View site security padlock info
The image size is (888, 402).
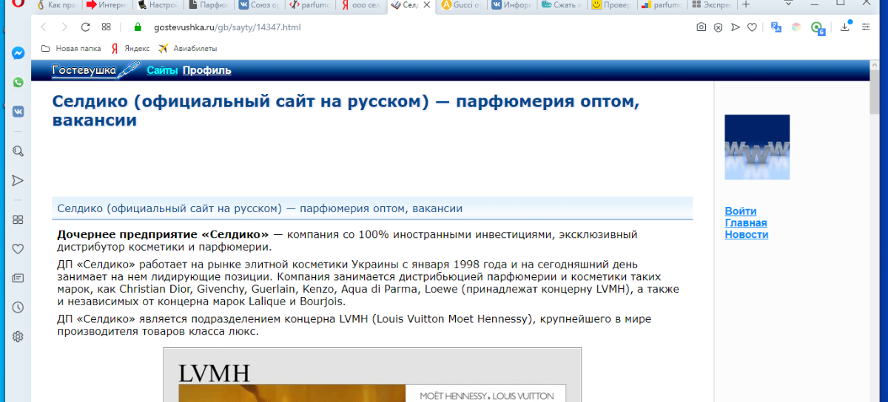pyautogui.click(x=137, y=27)
